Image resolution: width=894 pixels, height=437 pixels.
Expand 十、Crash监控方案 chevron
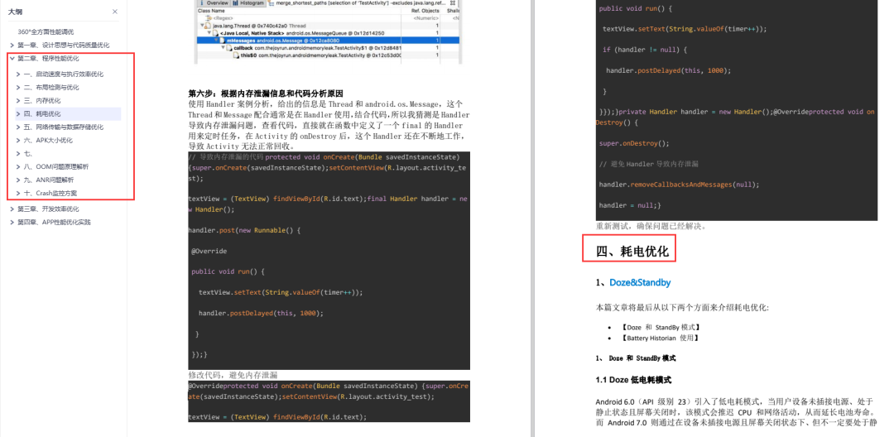point(19,193)
